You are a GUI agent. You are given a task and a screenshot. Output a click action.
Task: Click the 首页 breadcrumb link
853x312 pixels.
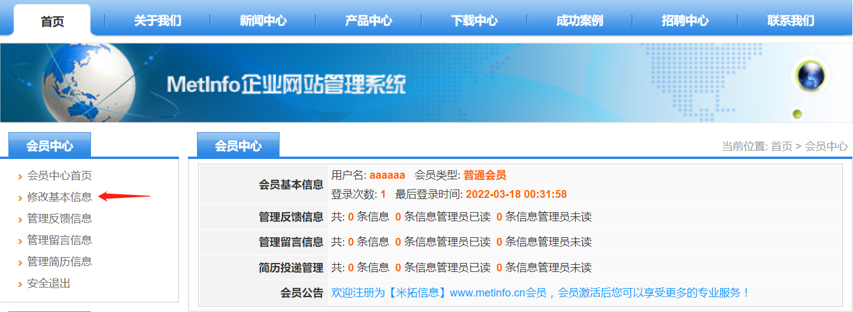tap(781, 146)
